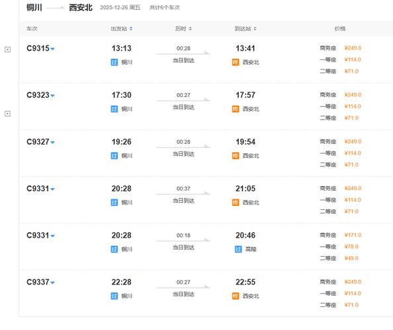Click the orange 终 icon beside 21:05 arrival
Viewport: 393px width, 330px height.
tap(236, 203)
